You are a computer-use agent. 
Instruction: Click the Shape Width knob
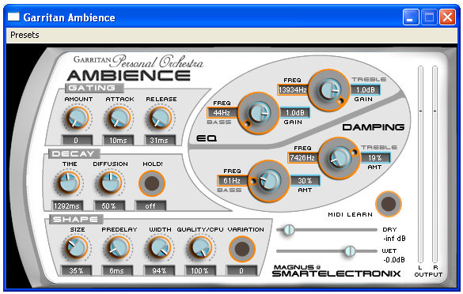[x=159, y=247]
